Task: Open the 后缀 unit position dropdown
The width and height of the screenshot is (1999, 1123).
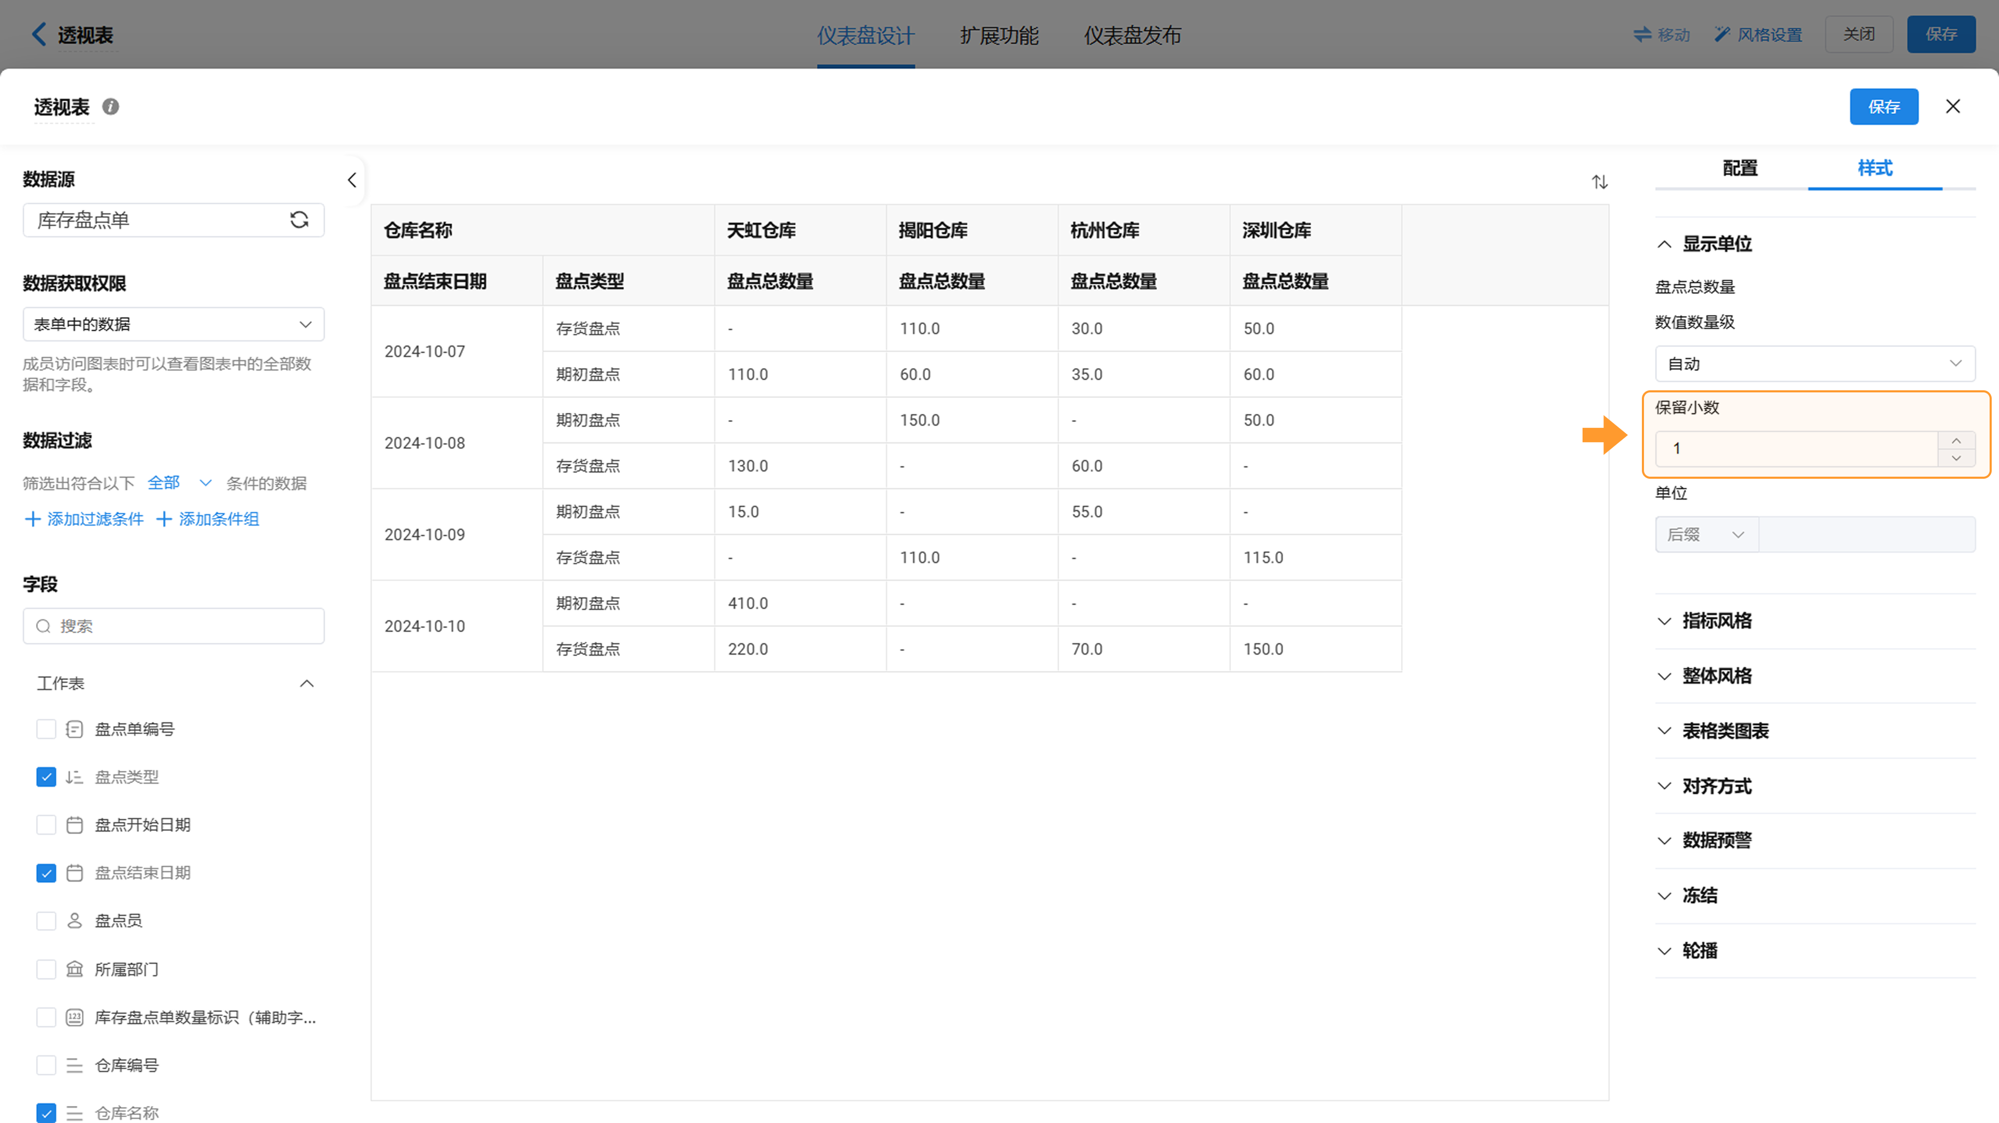Action: 1706,534
